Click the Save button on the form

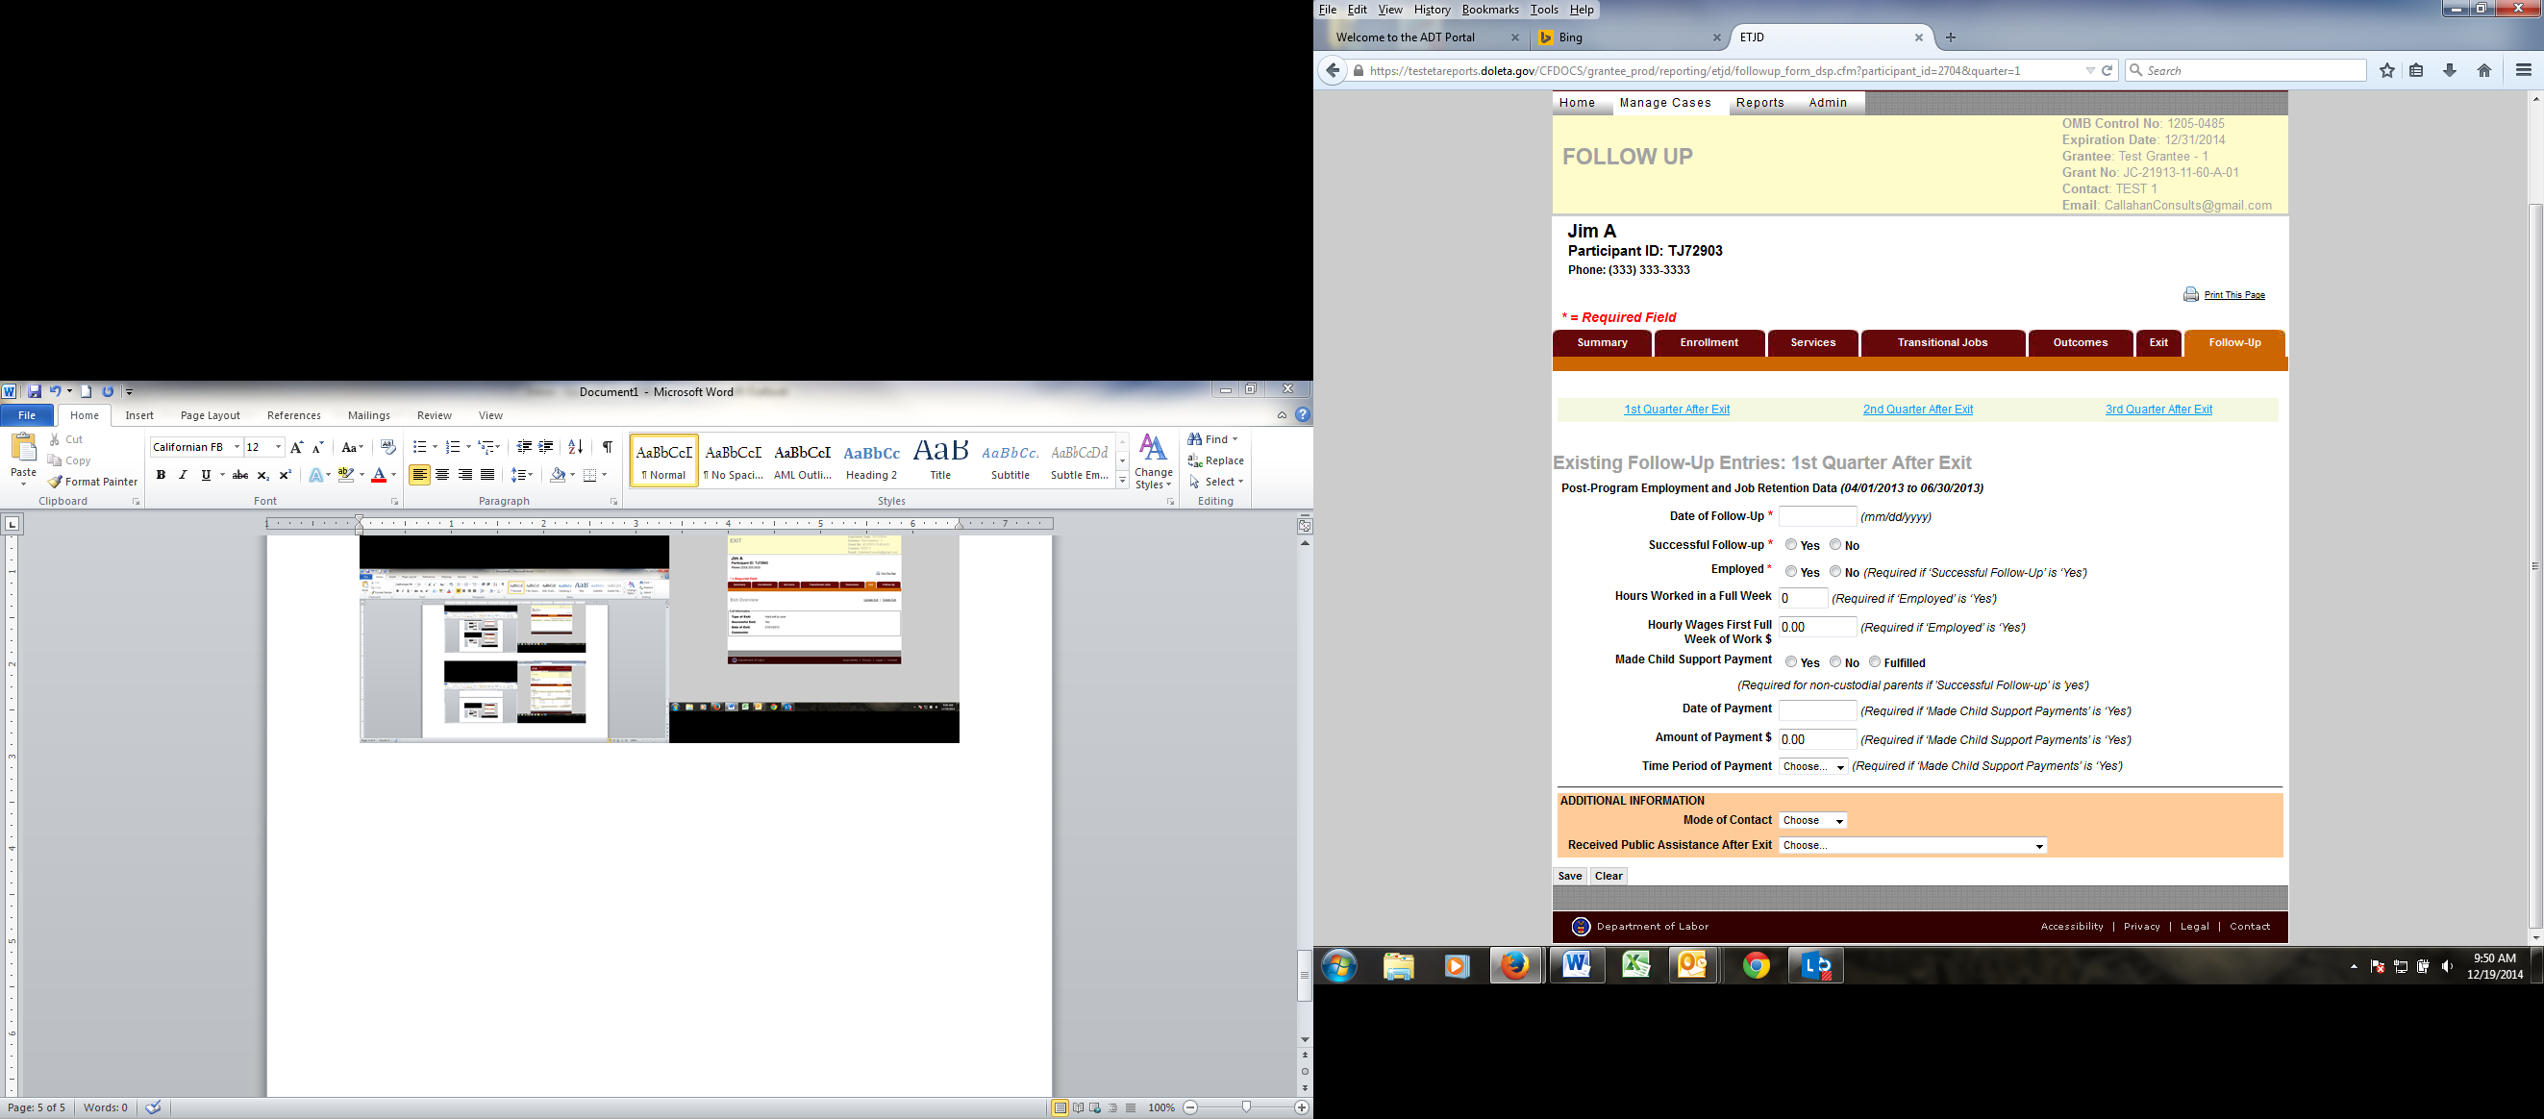tap(1569, 876)
